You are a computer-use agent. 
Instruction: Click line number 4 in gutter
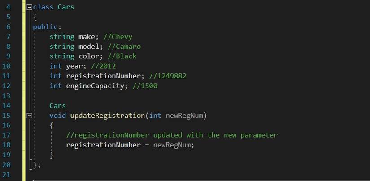7,8
